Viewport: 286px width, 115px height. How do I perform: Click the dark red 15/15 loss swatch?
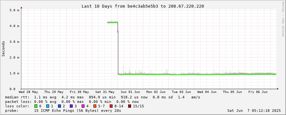(130, 106)
